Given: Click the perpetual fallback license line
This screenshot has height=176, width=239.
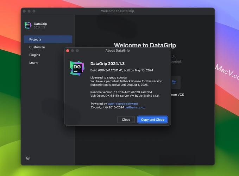Looking at the screenshot, I should (x=127, y=81).
